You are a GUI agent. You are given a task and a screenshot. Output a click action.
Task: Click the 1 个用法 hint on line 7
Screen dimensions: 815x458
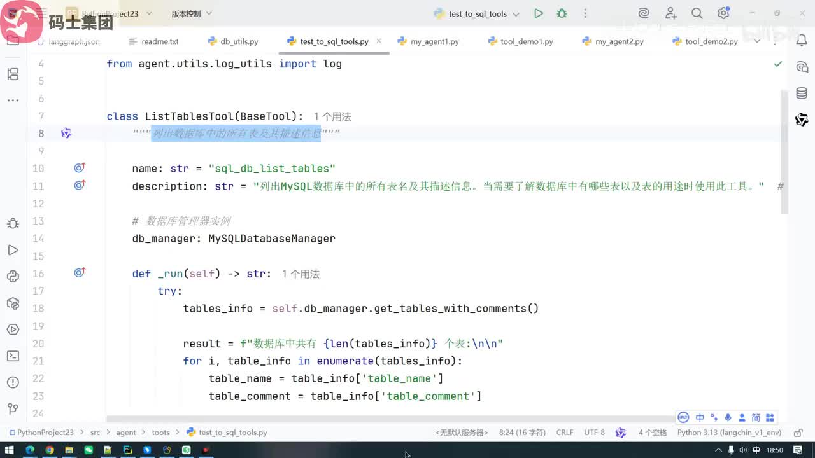(332, 117)
